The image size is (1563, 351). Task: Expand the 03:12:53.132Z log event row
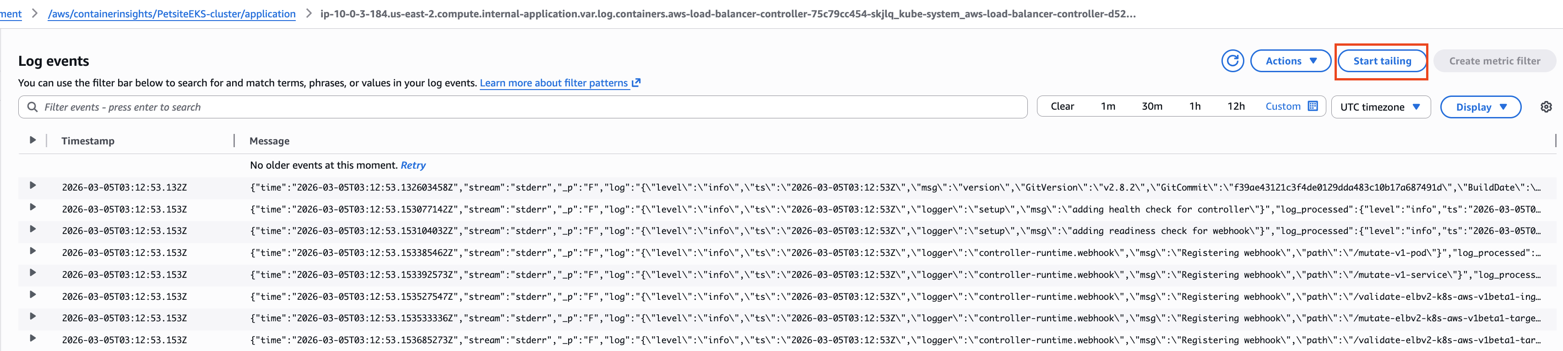tap(33, 186)
